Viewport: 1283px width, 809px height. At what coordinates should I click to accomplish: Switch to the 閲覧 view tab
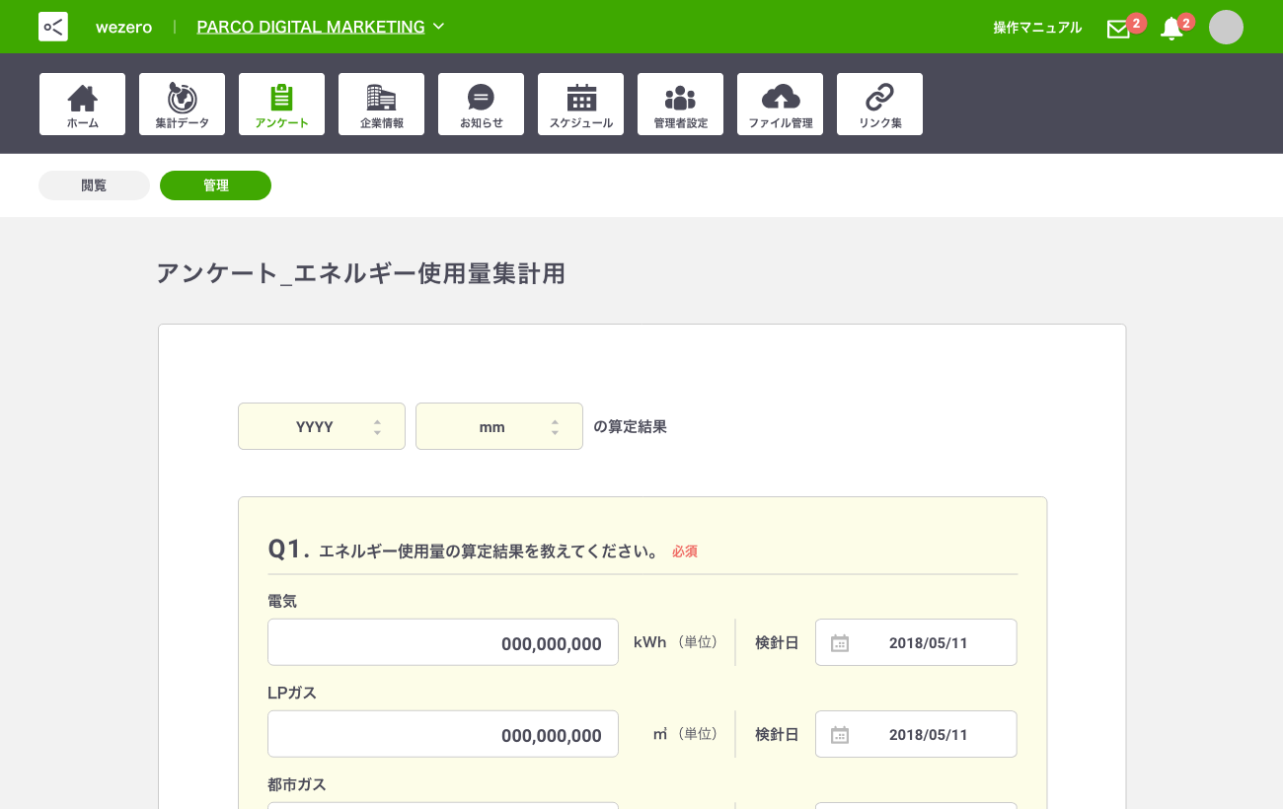point(94,185)
